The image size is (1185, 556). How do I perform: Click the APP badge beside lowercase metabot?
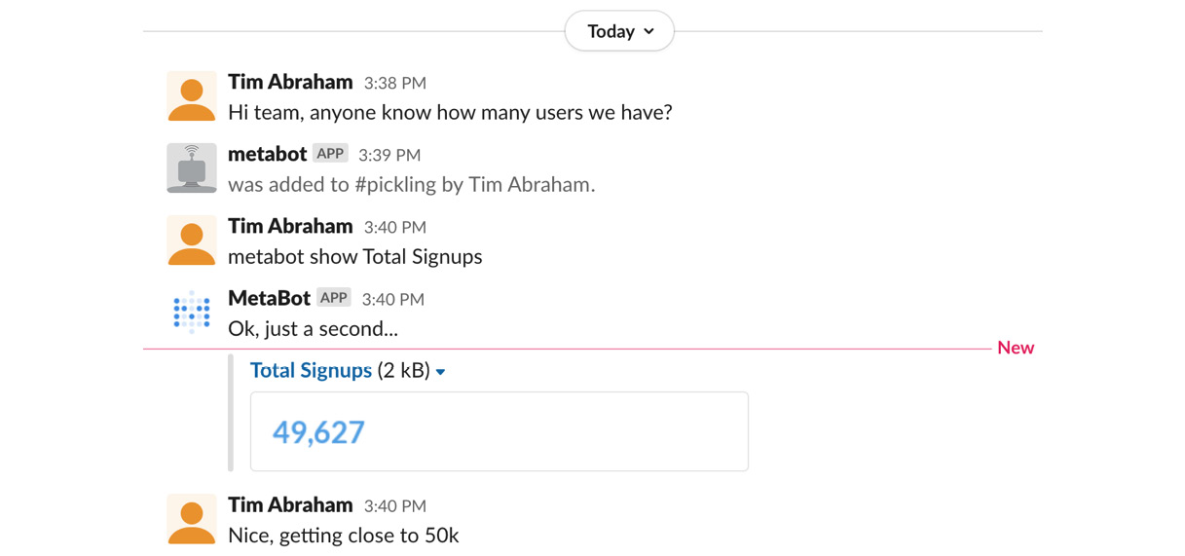click(331, 154)
